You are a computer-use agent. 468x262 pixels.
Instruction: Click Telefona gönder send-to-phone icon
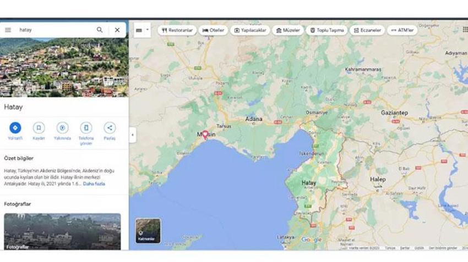coord(86,128)
